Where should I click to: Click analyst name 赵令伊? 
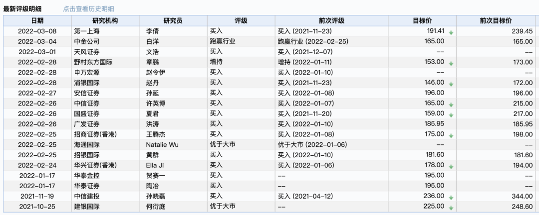point(155,72)
